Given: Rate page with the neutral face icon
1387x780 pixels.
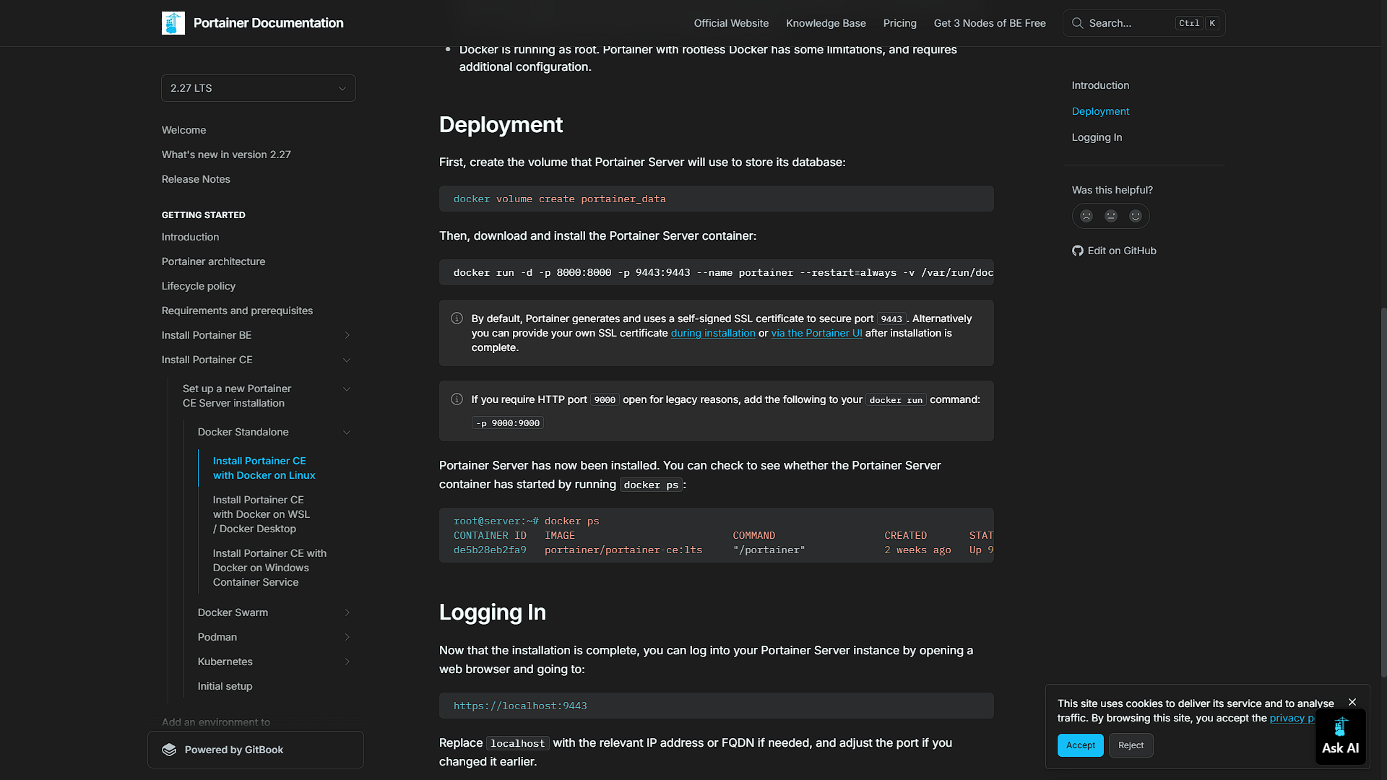Looking at the screenshot, I should pyautogui.click(x=1111, y=216).
